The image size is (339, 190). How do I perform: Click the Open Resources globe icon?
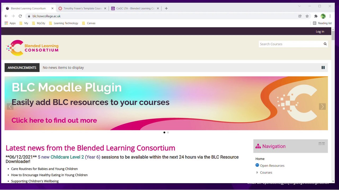tap(257, 165)
